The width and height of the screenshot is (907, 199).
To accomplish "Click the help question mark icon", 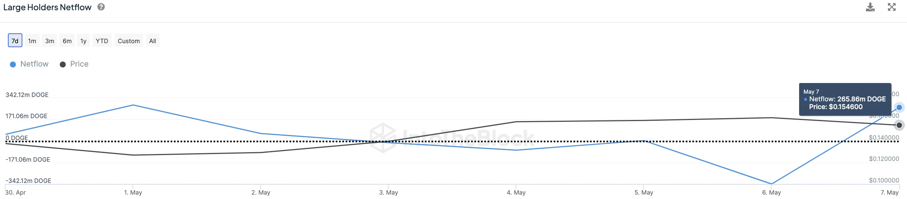I will [x=101, y=7].
